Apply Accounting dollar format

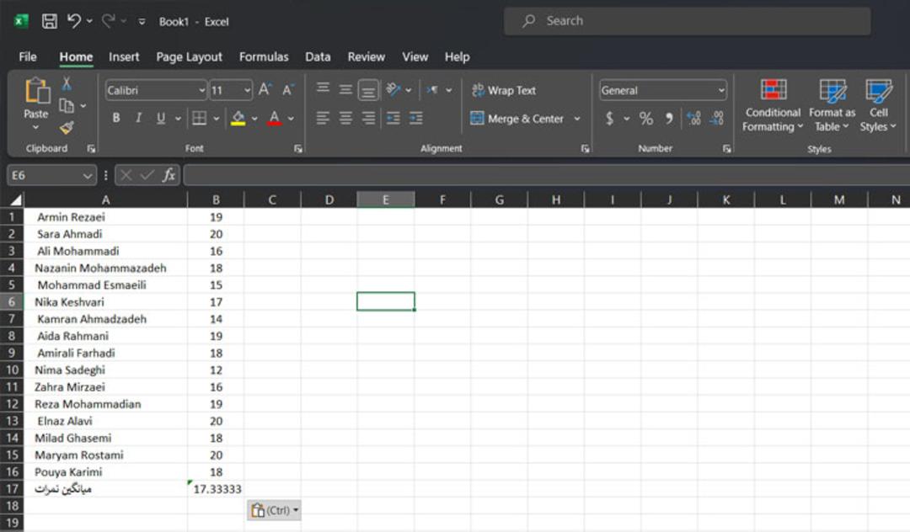pyautogui.click(x=609, y=119)
